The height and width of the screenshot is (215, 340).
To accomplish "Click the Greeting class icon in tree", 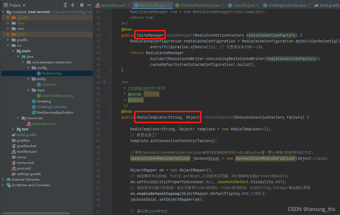I will point(34,101).
